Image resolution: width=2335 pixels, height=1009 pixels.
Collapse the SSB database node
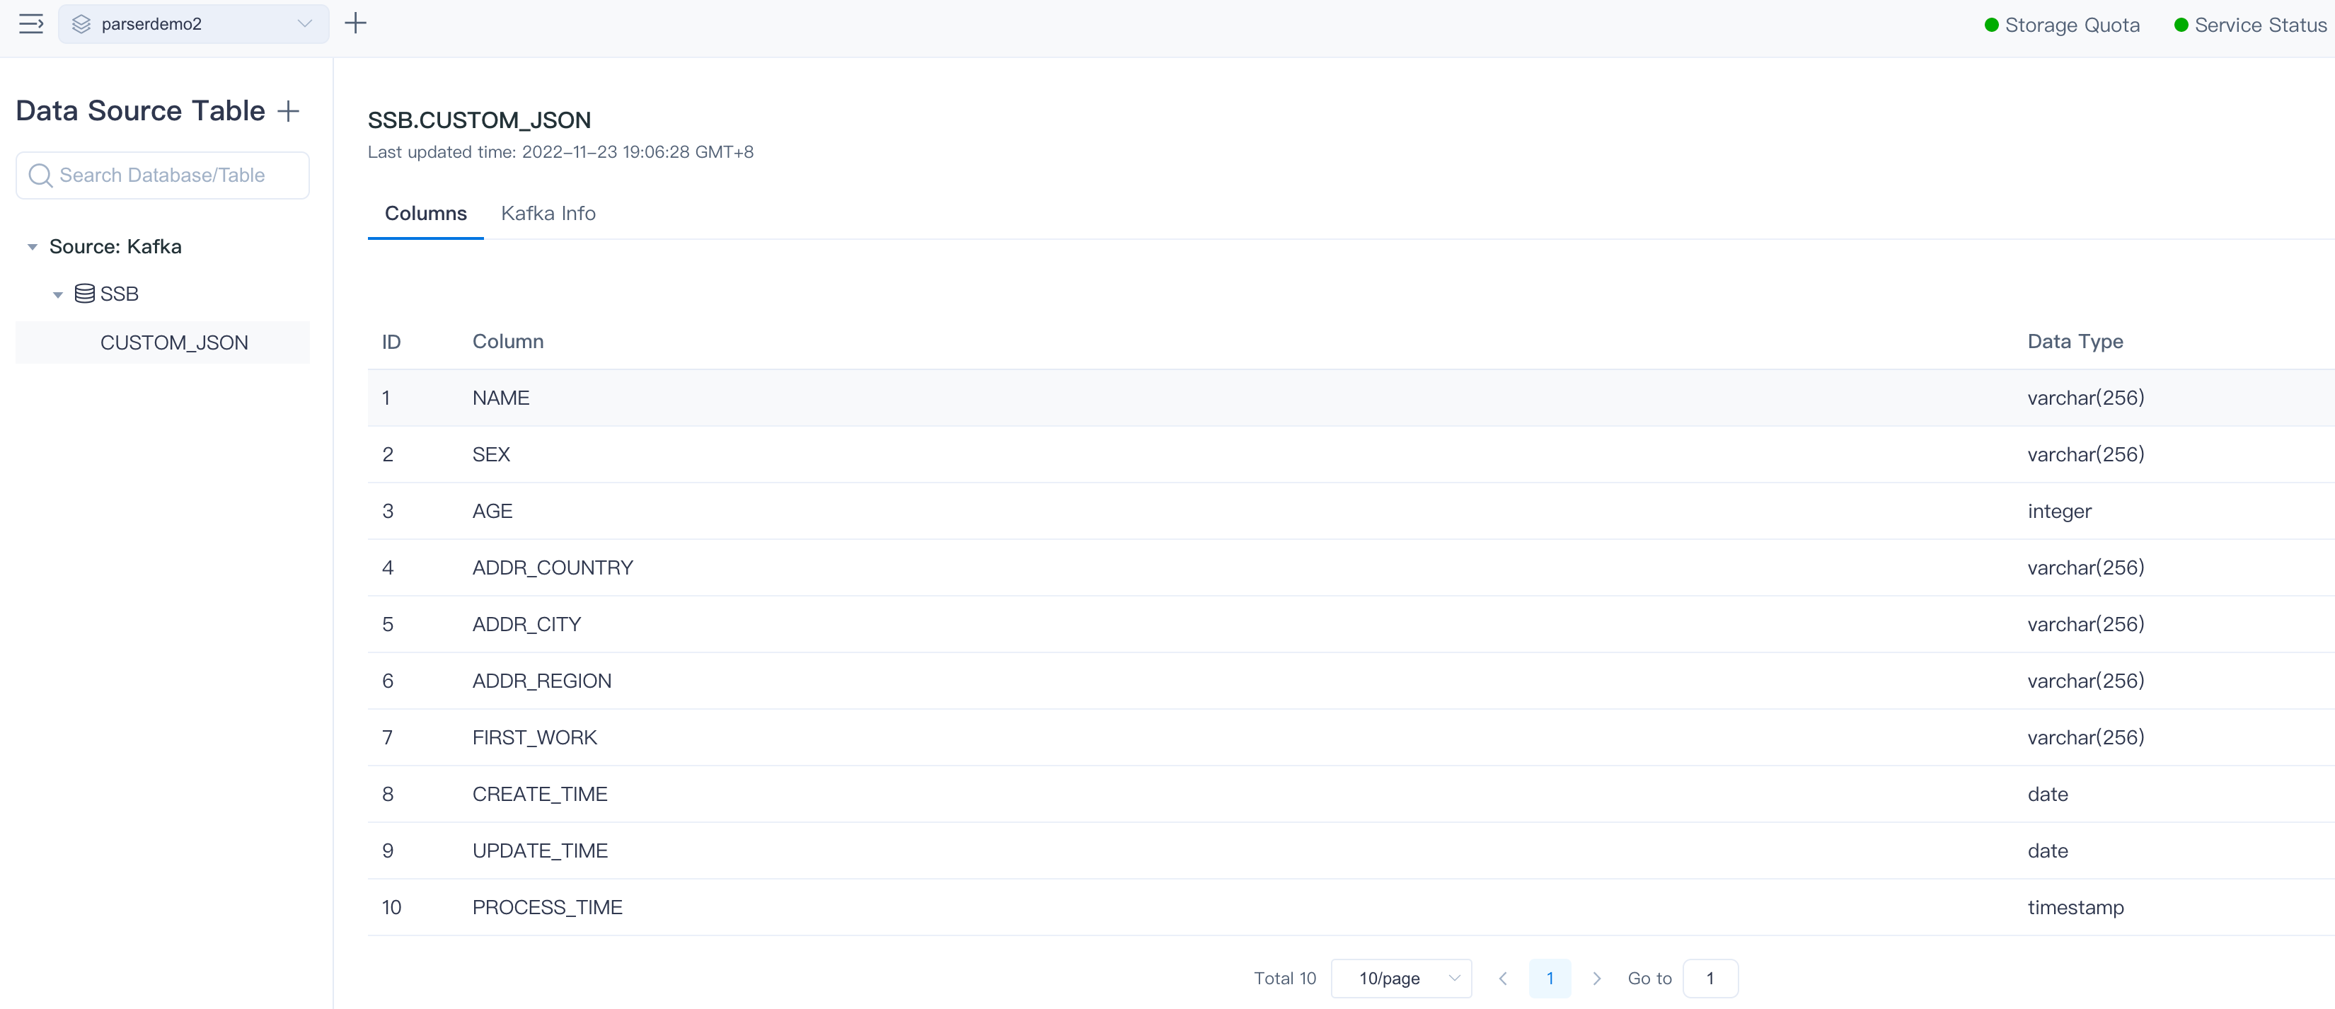[x=58, y=294]
